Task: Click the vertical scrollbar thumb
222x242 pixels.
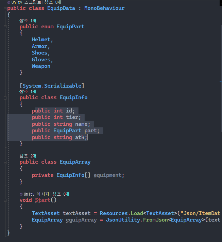Action: click(221, 78)
